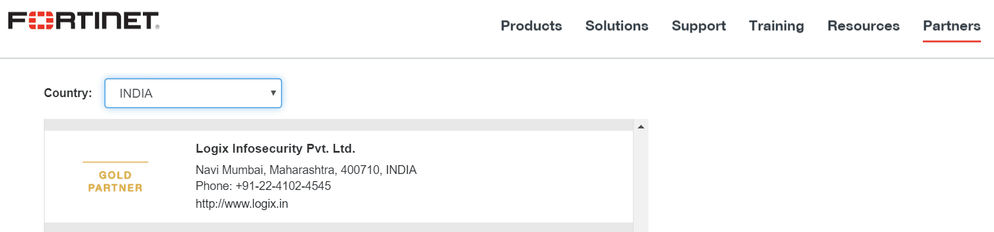994x232 pixels.
Task: Select Logix Infosecurity Pvt. Ltd. heading
Action: coord(276,149)
